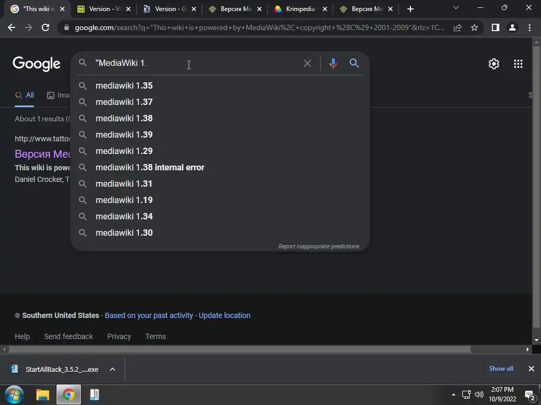Open volume control in system tray
Screen dimensions: 541x405
(x=479, y=394)
